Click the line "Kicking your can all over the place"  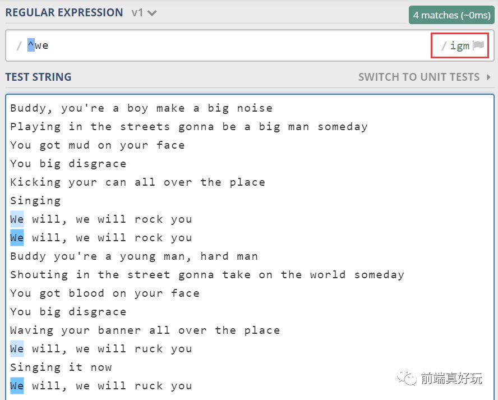(137, 182)
